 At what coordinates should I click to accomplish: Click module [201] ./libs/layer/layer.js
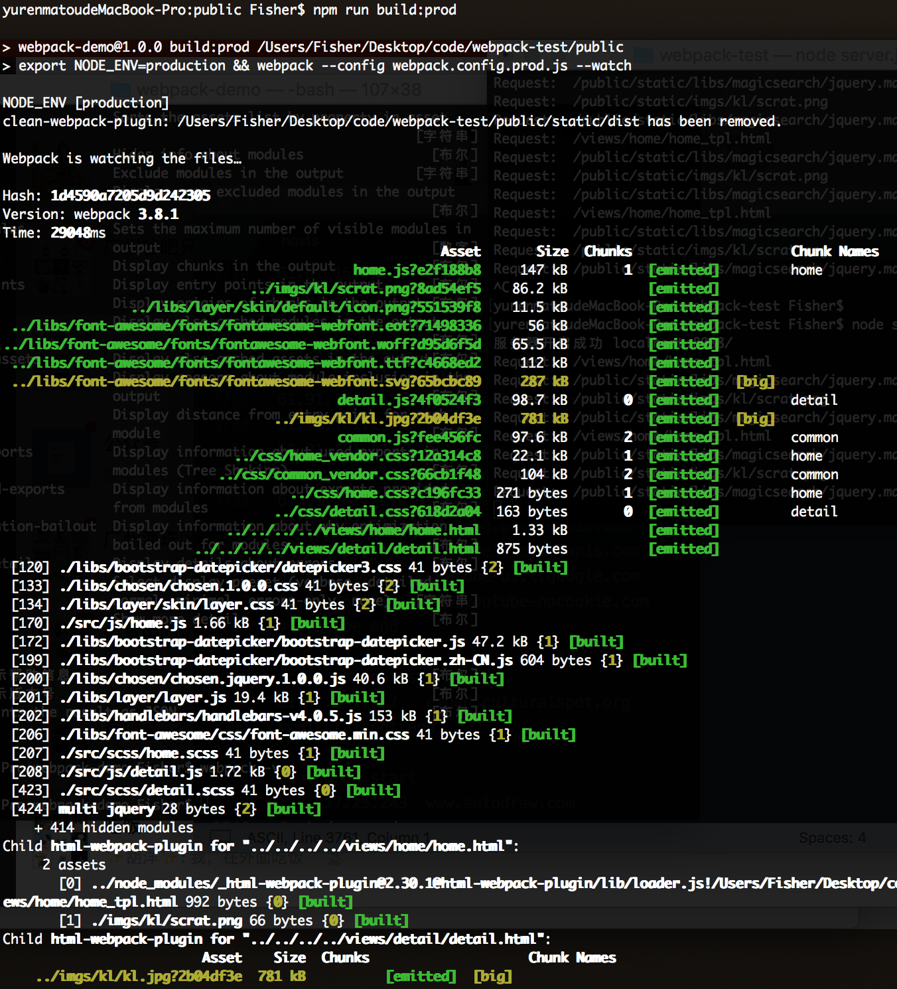pos(198,698)
